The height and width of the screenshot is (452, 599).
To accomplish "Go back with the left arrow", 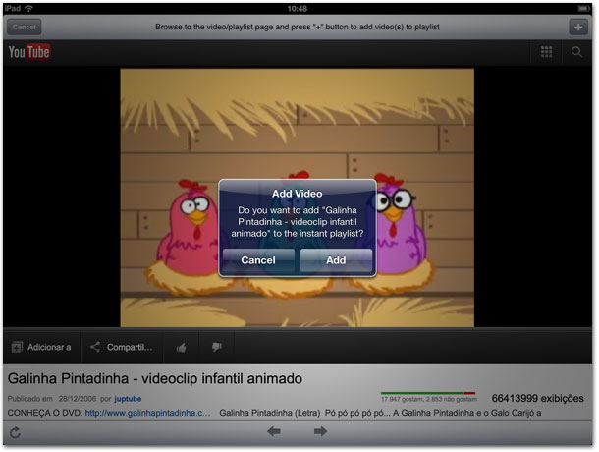I will [x=274, y=431].
